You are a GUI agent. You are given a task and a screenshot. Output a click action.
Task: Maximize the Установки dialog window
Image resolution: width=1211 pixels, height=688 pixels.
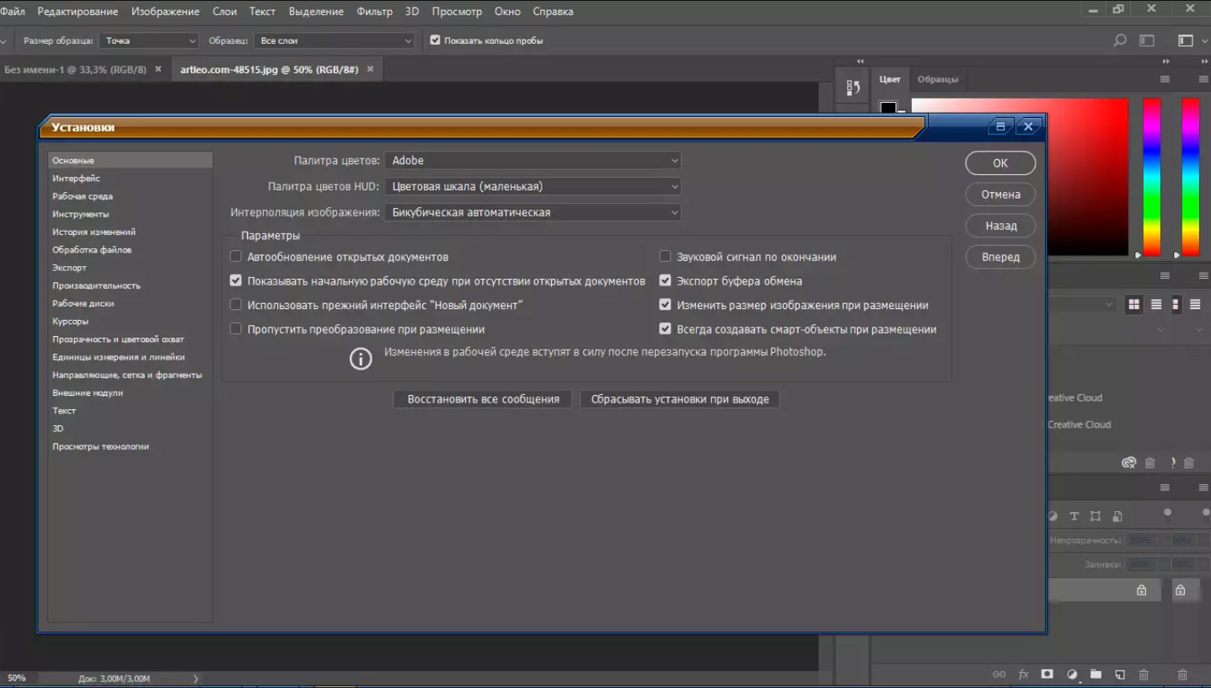point(1000,126)
